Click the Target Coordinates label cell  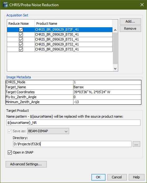(x=39, y=92)
